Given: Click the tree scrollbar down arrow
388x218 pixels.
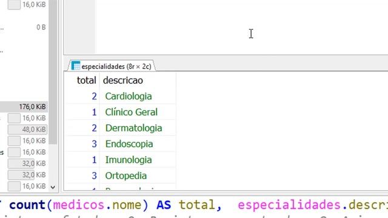Looking at the screenshot, I should click(53, 187).
